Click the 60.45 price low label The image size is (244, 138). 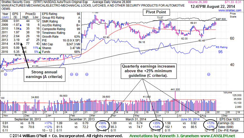point(202,41)
